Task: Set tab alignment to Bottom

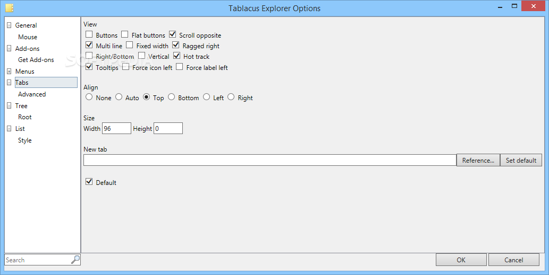Action: point(171,97)
